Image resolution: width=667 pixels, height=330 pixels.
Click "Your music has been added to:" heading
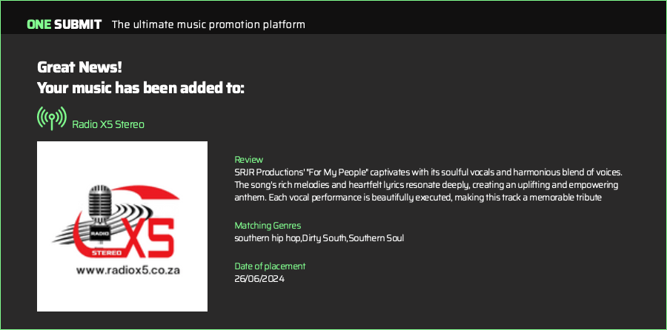(141, 89)
